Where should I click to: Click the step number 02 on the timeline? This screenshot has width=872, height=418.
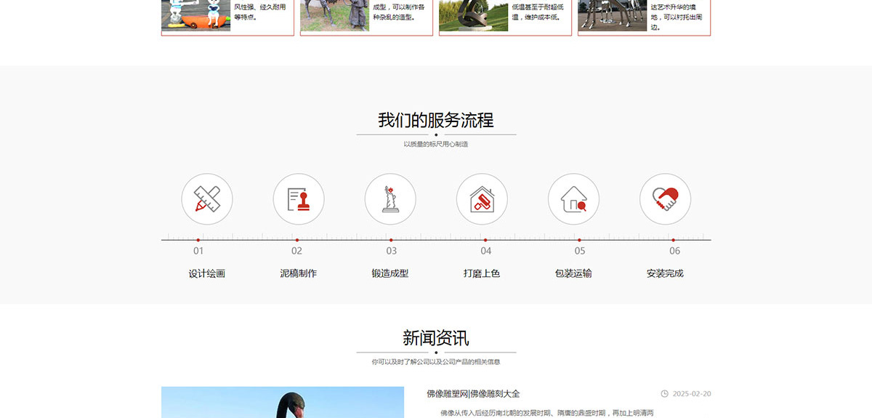click(296, 251)
